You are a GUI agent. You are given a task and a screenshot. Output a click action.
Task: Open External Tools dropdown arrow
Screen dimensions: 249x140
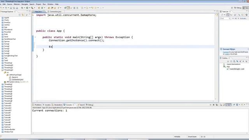pos(35,8)
